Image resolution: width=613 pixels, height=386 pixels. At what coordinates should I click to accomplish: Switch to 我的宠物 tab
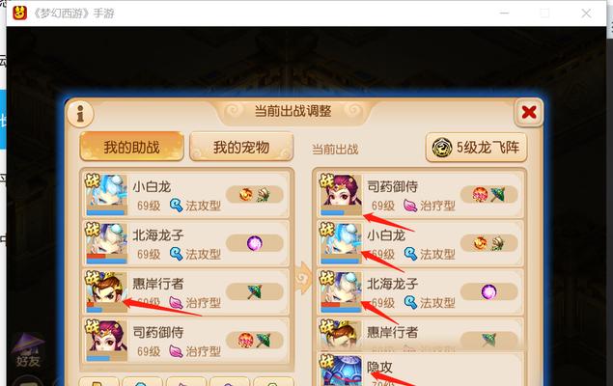point(241,147)
